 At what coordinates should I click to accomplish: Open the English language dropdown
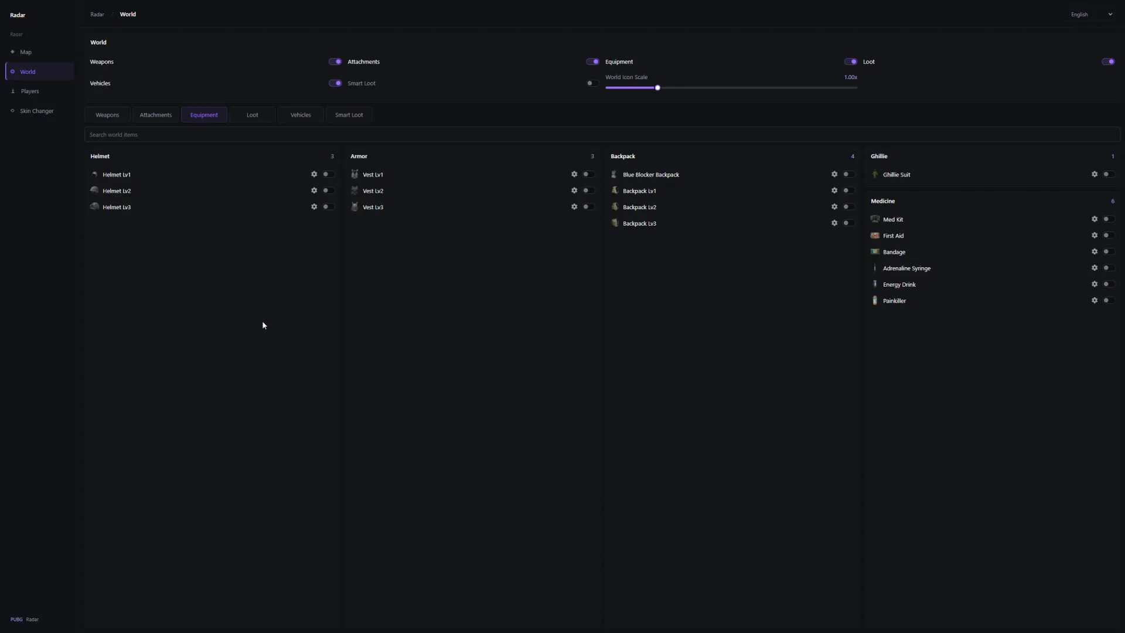[1091, 15]
